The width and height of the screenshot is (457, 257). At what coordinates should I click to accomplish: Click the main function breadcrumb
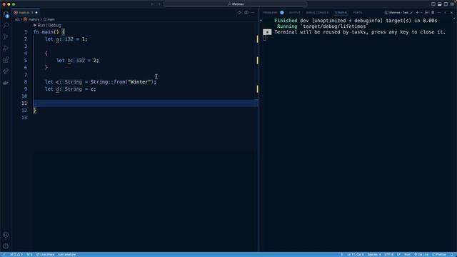[x=51, y=19]
